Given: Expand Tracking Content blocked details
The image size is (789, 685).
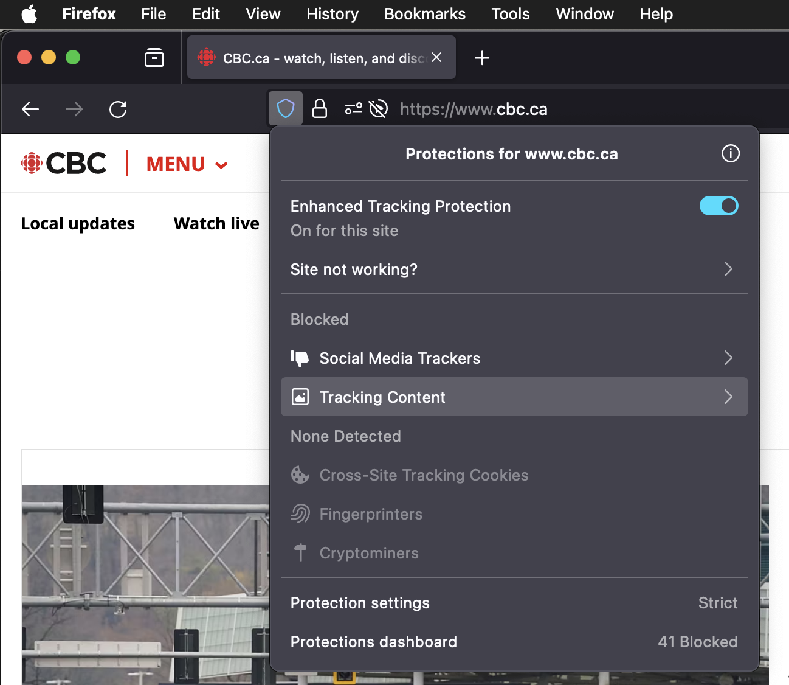Looking at the screenshot, I should tap(514, 397).
